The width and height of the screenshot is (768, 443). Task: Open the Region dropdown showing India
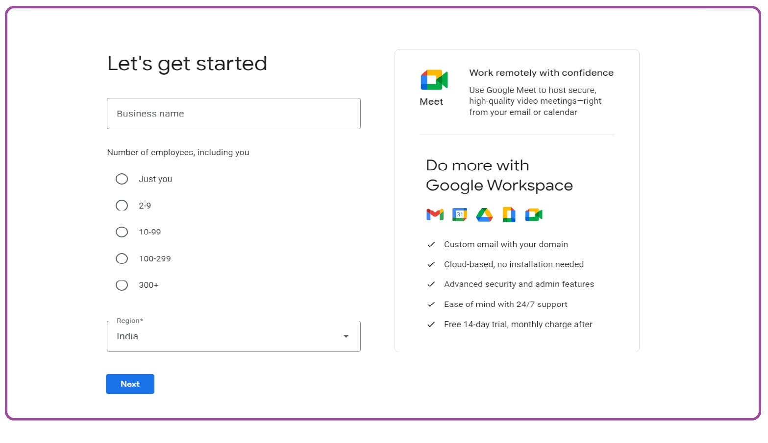pos(234,336)
